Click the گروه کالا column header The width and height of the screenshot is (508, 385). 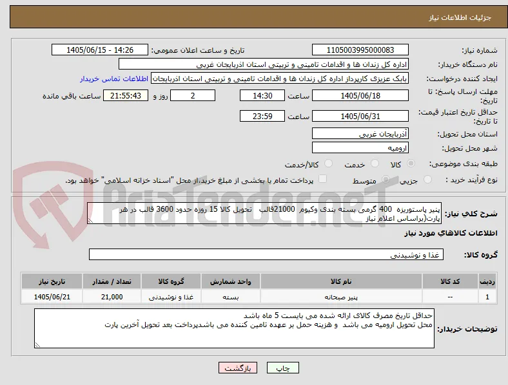(x=171, y=281)
